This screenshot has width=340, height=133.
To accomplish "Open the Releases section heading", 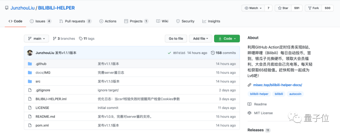I will [x=256, y=130].
